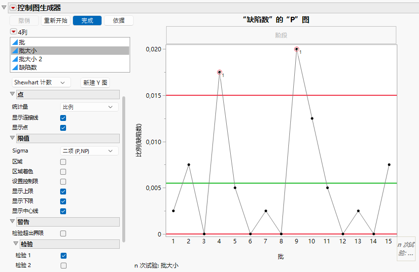Uncheck the 显示连接线 checkbox
The width and height of the screenshot is (419, 272).
point(63,118)
